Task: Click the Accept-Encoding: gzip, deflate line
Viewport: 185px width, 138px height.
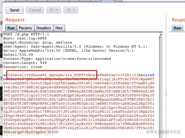Action: (x=38, y=42)
